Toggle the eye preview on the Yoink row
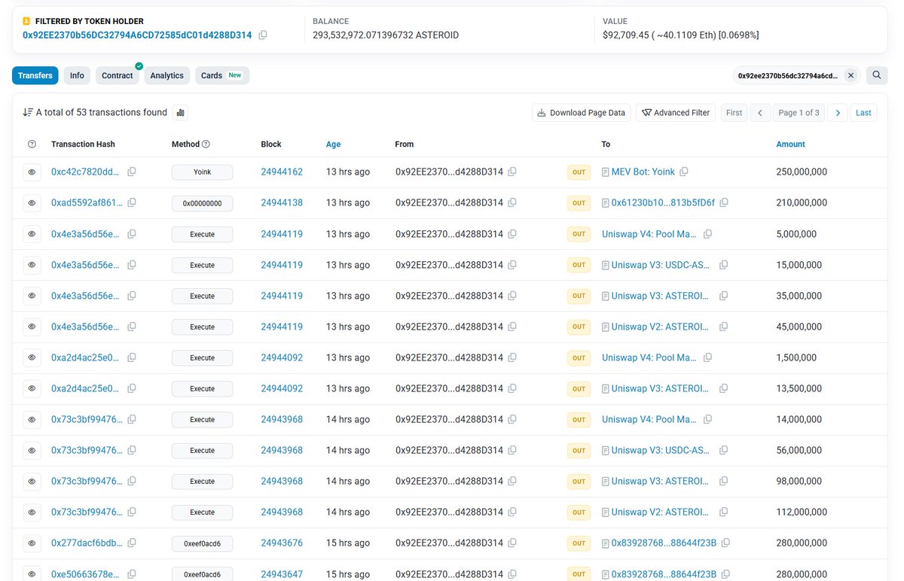The width and height of the screenshot is (904, 581). pyautogui.click(x=32, y=172)
